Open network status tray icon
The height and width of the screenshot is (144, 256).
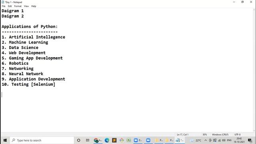click(x=219, y=140)
